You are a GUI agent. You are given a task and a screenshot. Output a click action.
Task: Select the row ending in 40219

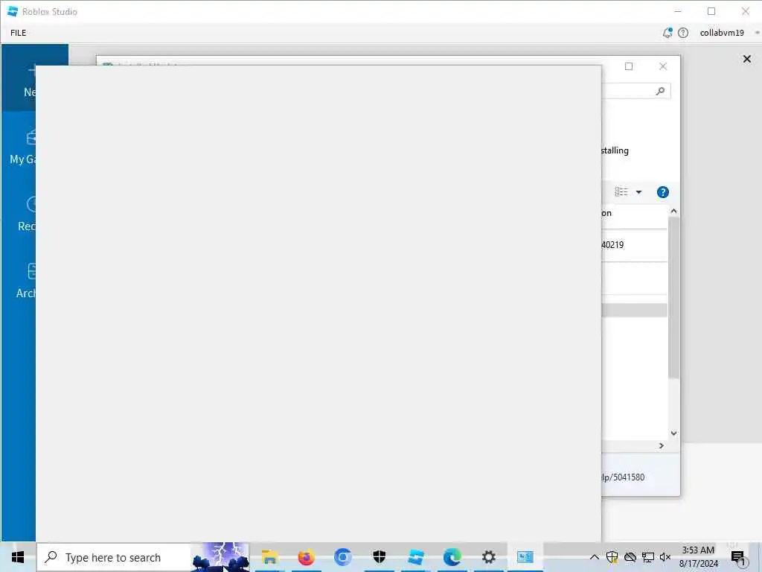point(634,244)
